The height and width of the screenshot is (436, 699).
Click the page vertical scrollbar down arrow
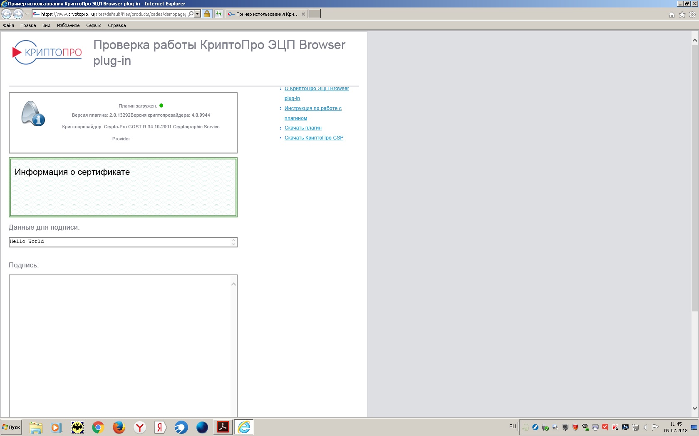coord(694,408)
